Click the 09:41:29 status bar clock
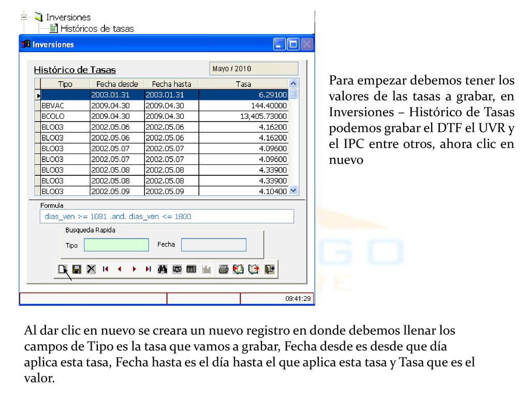 298,298
